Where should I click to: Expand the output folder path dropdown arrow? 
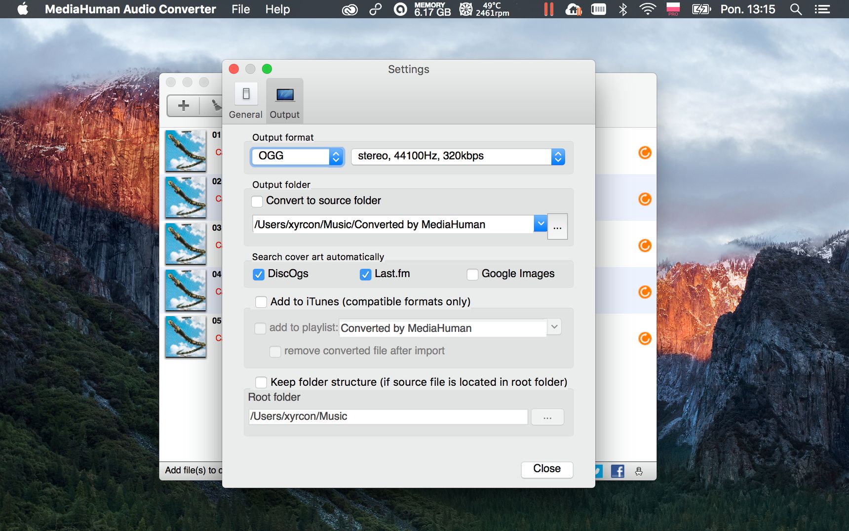[540, 224]
